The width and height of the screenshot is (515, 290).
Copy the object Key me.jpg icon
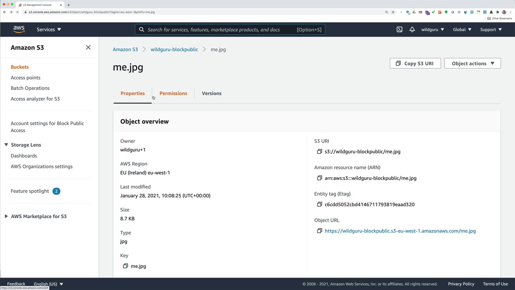coord(126,266)
